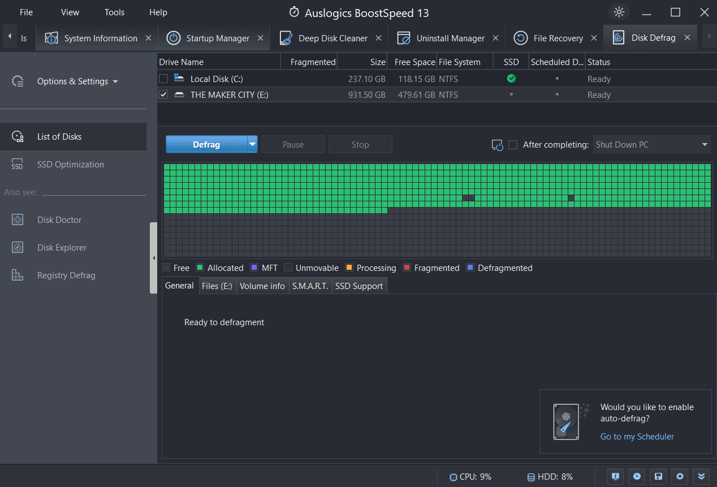The height and width of the screenshot is (487, 717).
Task: Open the Shut Down PC dropdown
Action: pos(652,144)
